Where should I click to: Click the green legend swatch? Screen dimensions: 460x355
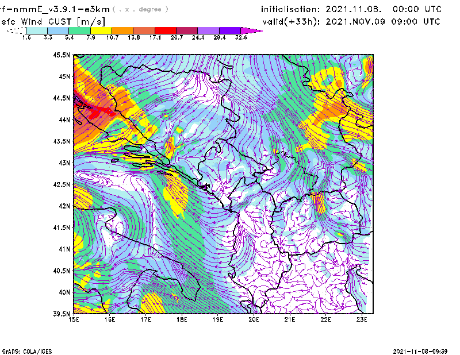click(80, 30)
